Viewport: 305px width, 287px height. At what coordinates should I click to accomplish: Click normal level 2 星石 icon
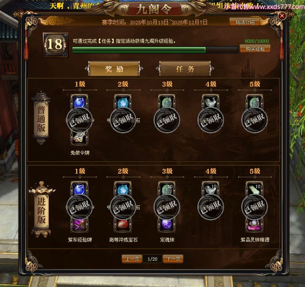click(x=123, y=103)
